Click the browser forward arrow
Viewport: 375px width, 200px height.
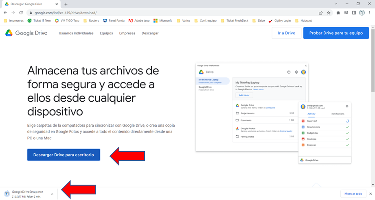click(x=13, y=13)
